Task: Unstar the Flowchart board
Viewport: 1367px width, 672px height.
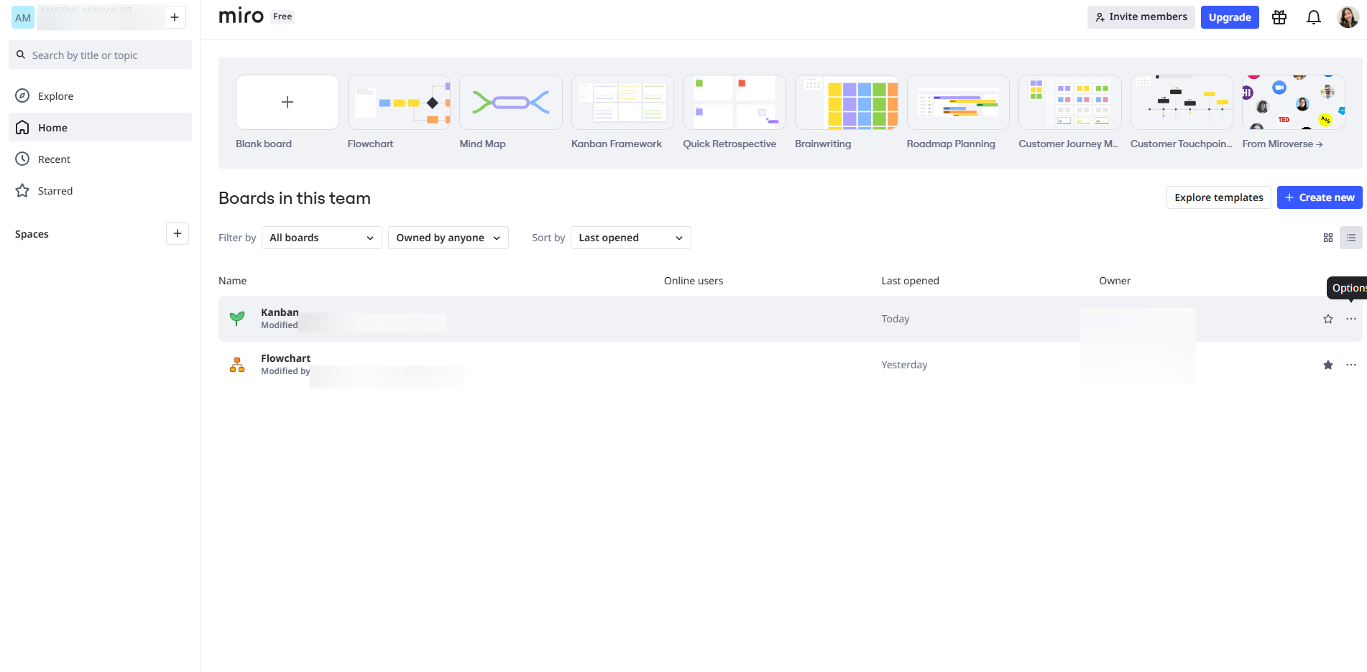Action: click(1328, 365)
